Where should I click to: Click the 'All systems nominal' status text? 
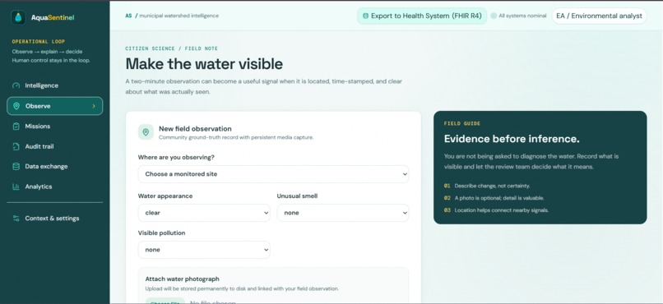click(x=522, y=16)
